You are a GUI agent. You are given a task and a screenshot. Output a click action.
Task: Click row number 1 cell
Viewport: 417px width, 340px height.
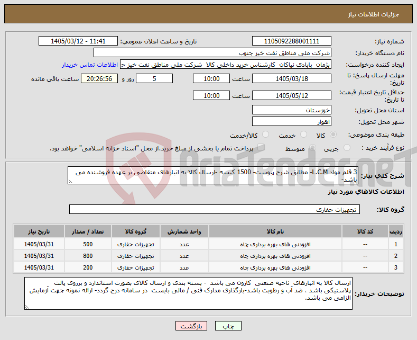click(x=396, y=244)
